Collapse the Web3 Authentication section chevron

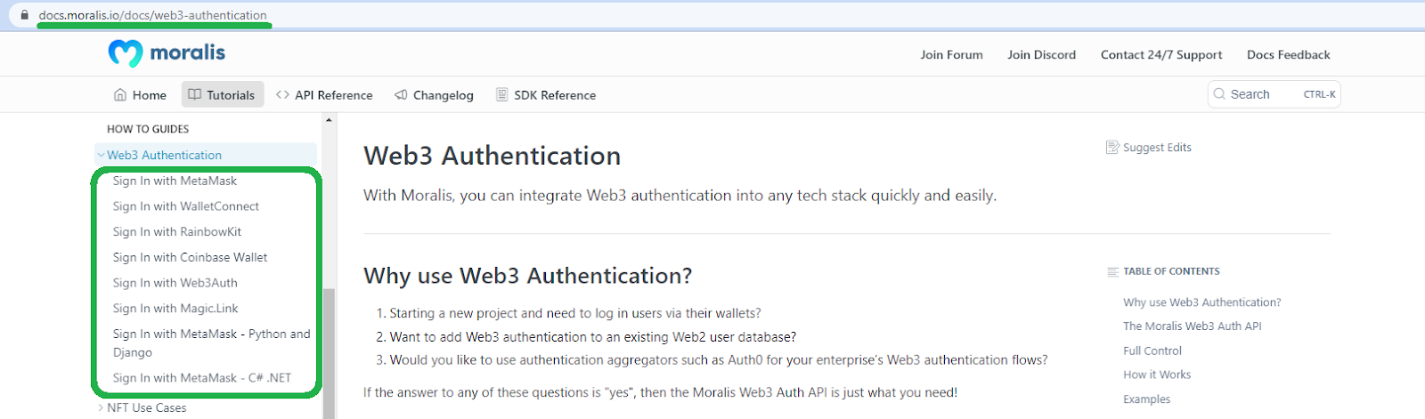pyautogui.click(x=101, y=155)
